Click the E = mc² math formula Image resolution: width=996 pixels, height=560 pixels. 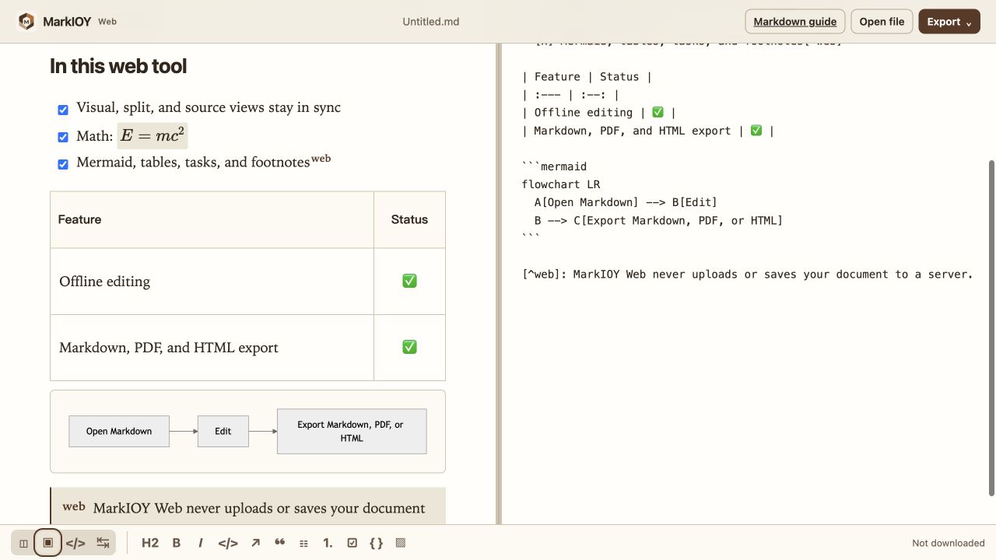[153, 135]
